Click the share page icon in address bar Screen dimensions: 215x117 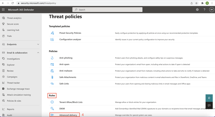pos(191,3)
